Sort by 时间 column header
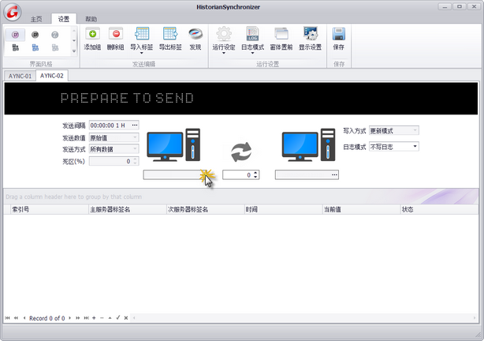The image size is (484, 341). click(x=283, y=209)
